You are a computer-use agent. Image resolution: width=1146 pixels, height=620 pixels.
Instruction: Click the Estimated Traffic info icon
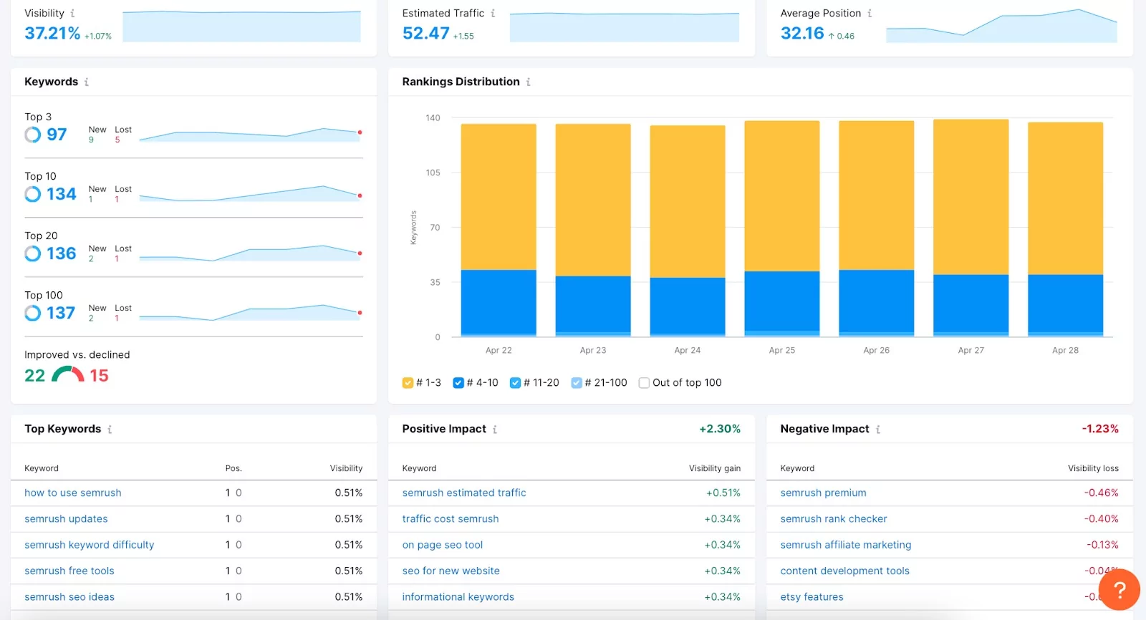click(493, 14)
